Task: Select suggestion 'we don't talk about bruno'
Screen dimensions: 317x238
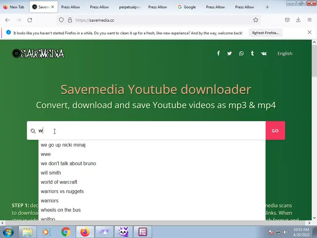Action: [152, 164]
